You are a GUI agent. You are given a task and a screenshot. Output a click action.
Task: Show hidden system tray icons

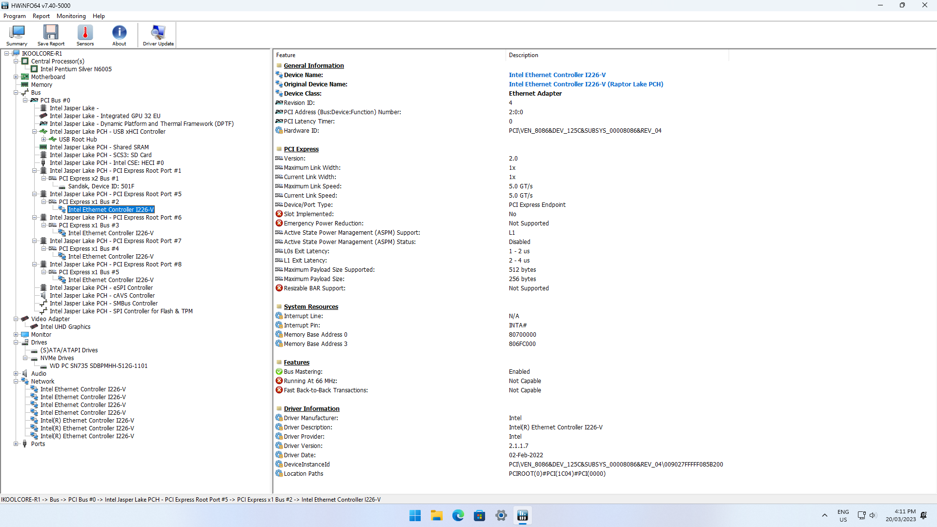point(824,515)
